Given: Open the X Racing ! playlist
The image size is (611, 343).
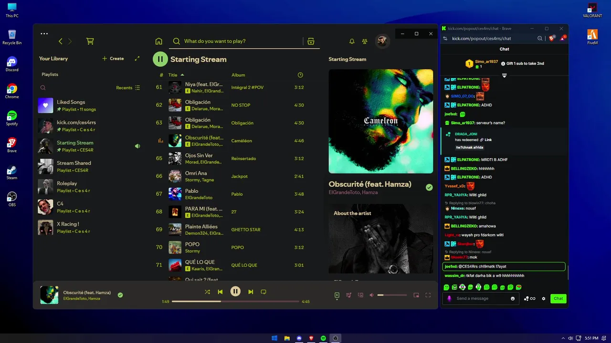Looking at the screenshot, I should point(89,227).
